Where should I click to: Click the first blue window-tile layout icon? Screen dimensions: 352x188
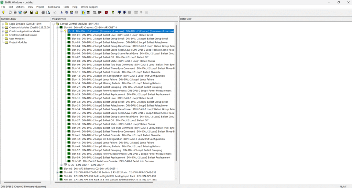[x=119, y=13]
